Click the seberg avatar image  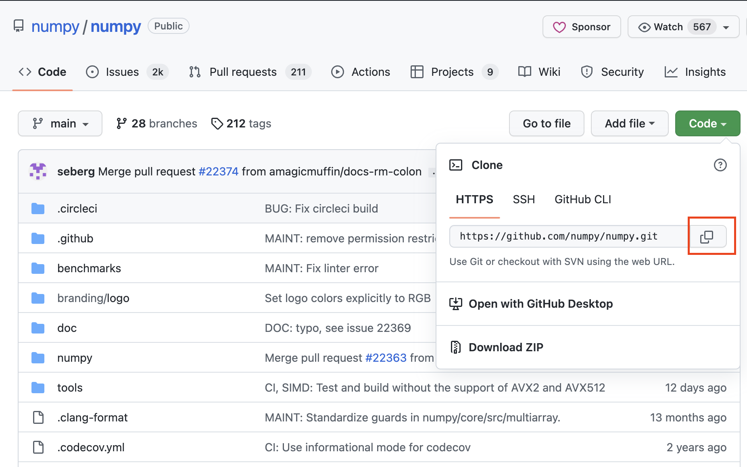tap(38, 171)
